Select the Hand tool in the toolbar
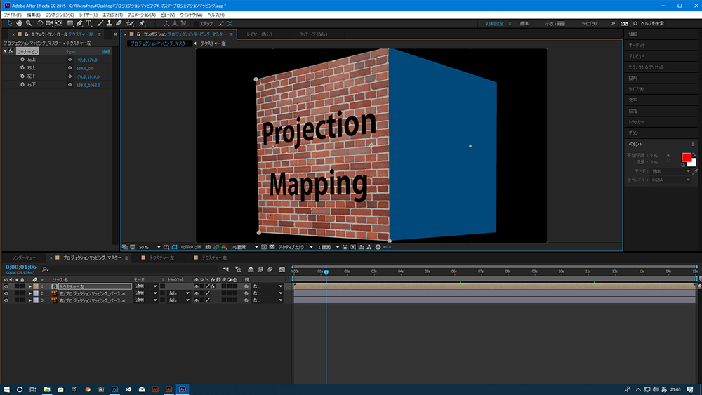Screen dimensions: 702x395 [18, 23]
